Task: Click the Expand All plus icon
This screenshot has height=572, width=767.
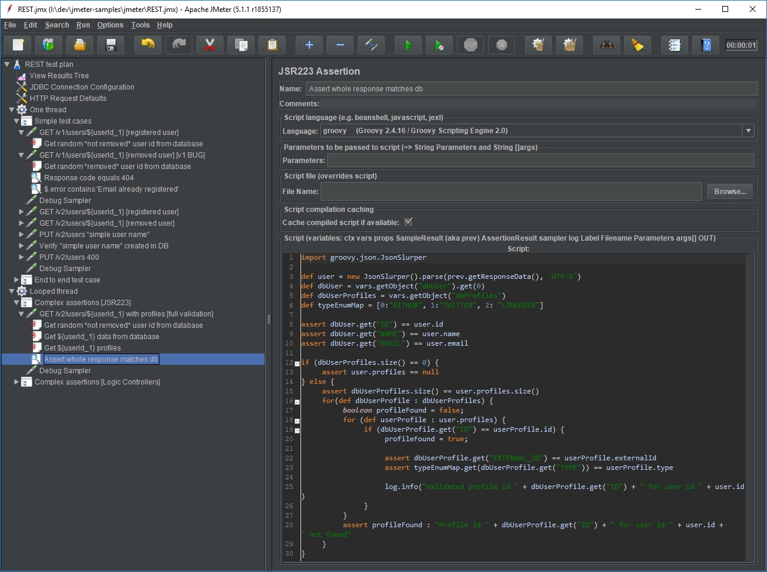Action: pyautogui.click(x=309, y=45)
